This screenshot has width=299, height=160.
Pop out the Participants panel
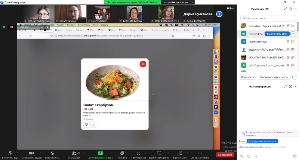pos(290,9)
